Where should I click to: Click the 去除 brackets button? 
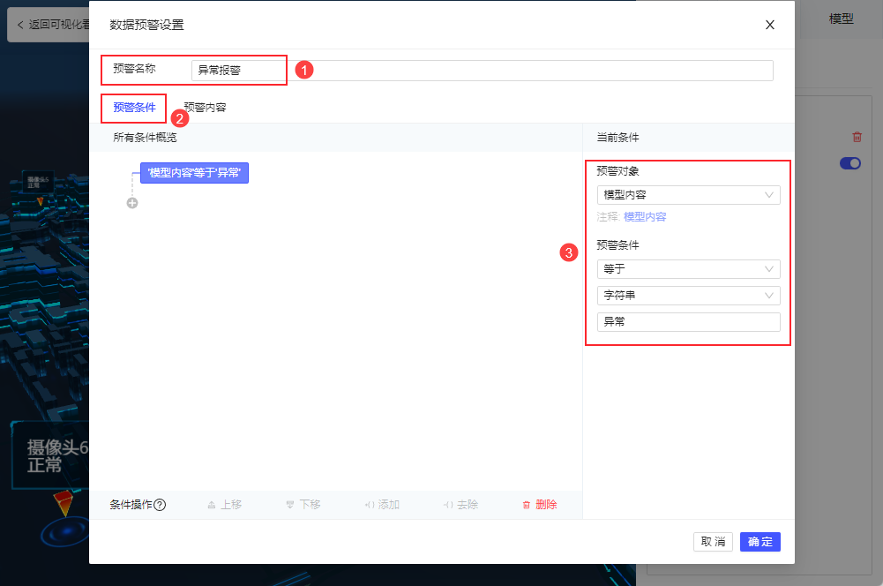(460, 505)
